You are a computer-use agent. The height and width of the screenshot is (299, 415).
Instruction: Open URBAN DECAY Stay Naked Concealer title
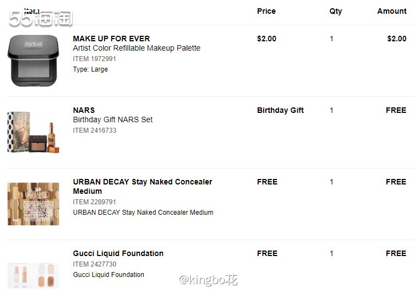[x=143, y=187]
